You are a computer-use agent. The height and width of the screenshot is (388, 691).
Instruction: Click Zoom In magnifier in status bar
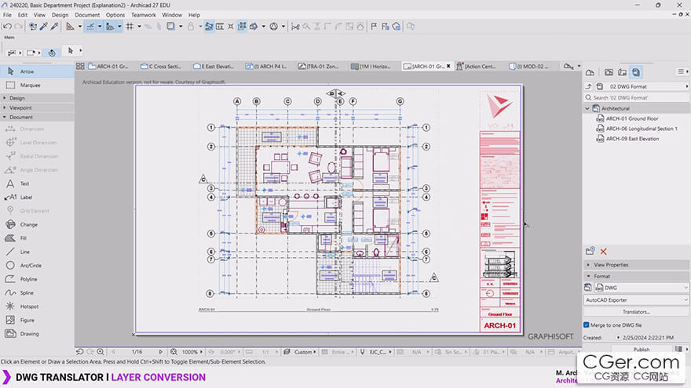click(101, 352)
